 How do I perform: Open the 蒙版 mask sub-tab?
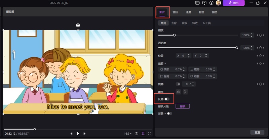[x=184, y=23]
